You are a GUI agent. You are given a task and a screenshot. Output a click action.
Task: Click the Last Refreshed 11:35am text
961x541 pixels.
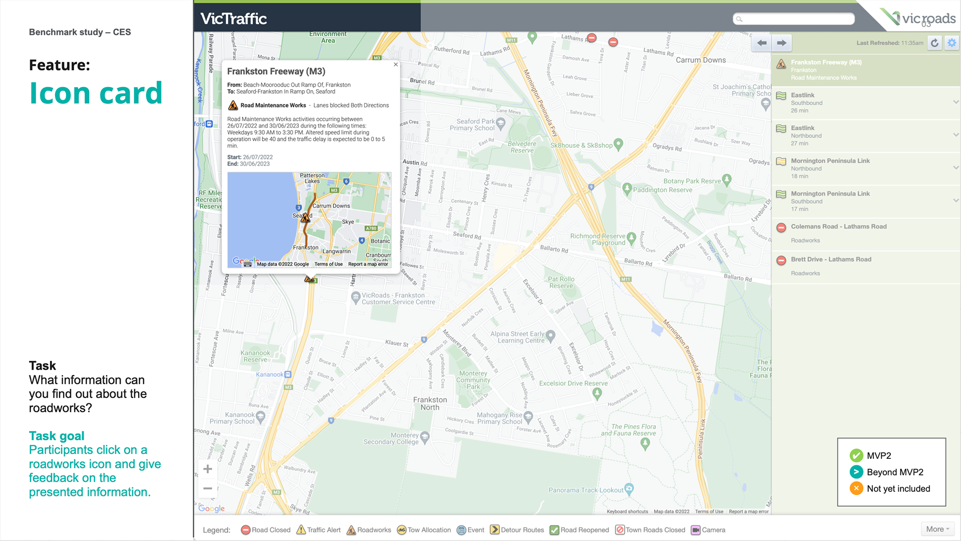[889, 43]
